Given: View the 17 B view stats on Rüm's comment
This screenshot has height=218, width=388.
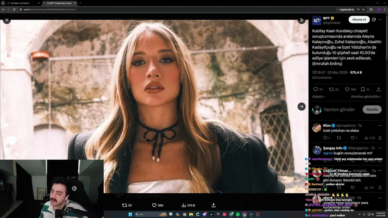Looking at the screenshot, I should [370, 138].
